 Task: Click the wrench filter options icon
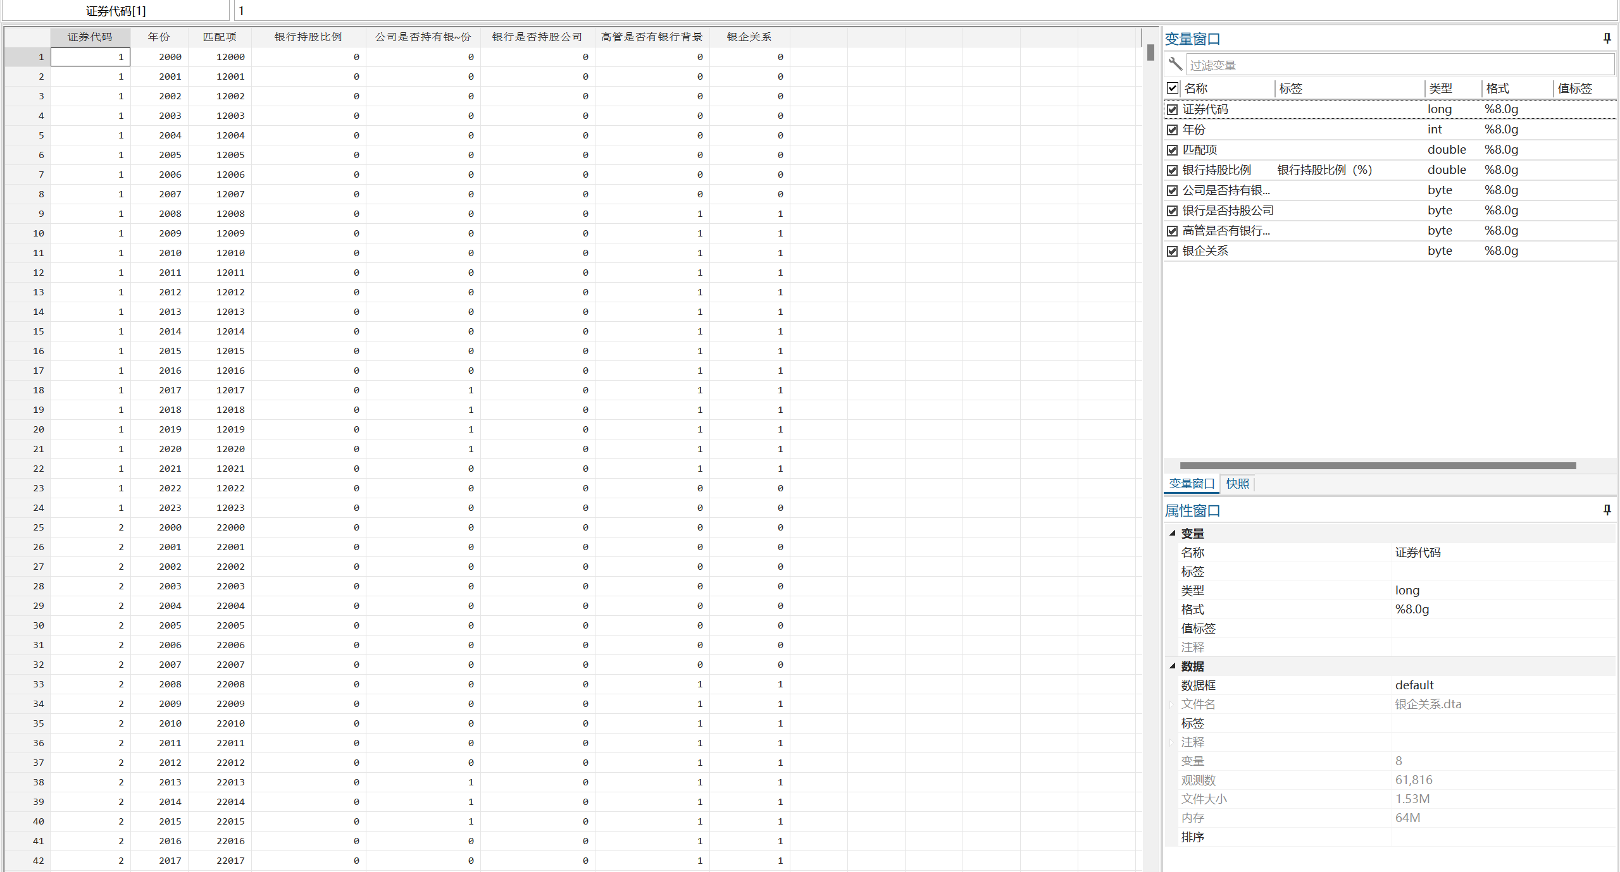1175,64
